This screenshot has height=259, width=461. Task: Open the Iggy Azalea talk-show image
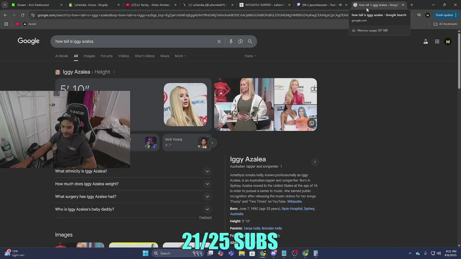click(244, 104)
